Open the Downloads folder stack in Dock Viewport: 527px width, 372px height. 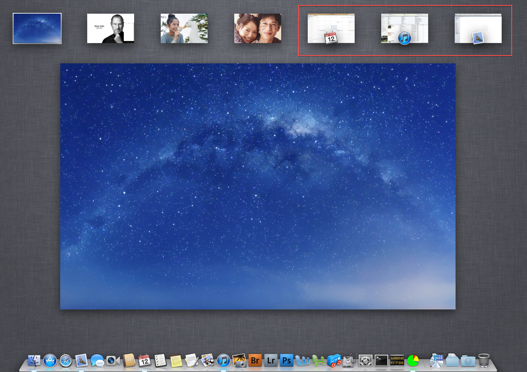pos(468,360)
